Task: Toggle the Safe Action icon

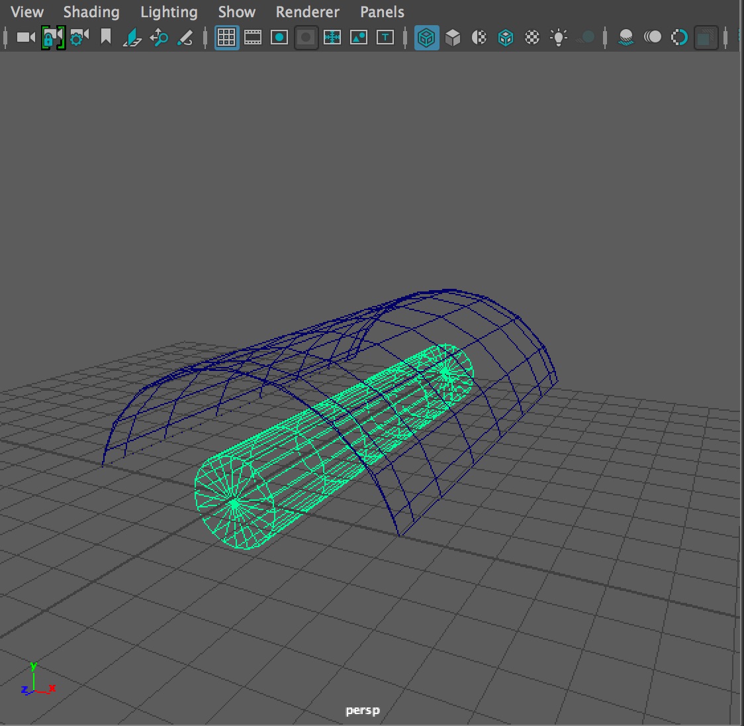Action: coord(359,38)
